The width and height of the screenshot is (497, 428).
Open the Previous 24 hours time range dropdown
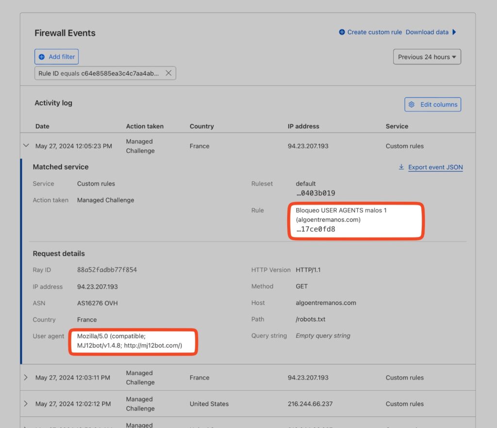427,57
